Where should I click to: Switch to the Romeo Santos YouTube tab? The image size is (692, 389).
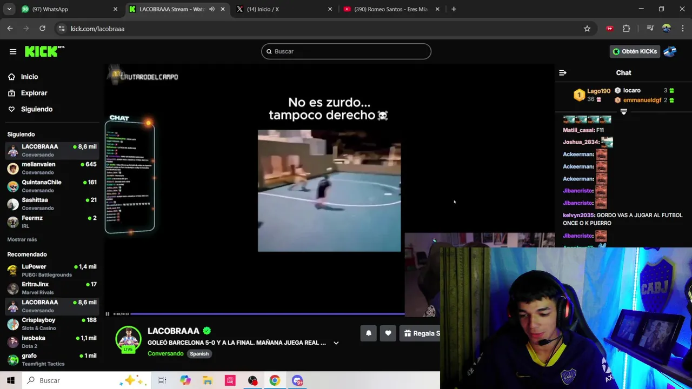pos(392,9)
